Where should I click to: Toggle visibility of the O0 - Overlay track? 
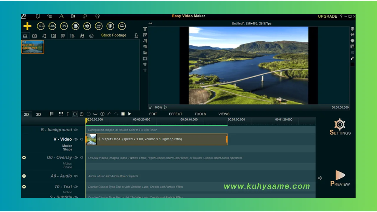coord(76,158)
